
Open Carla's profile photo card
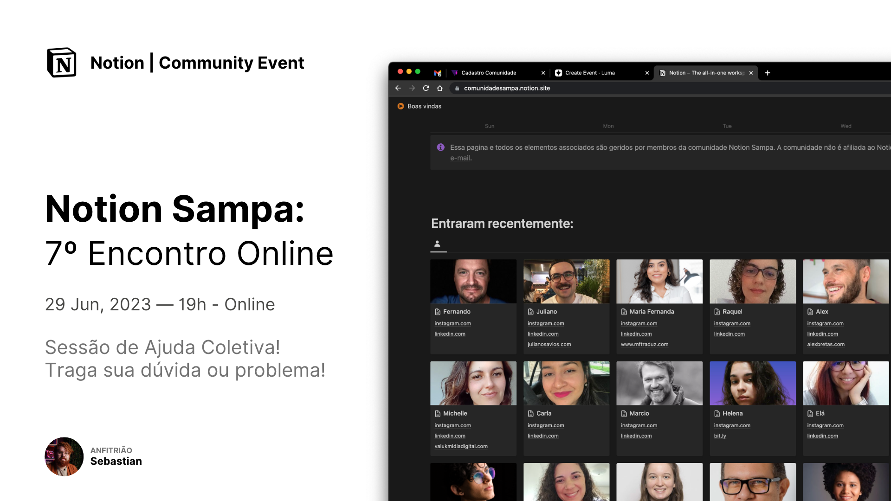[x=567, y=383]
